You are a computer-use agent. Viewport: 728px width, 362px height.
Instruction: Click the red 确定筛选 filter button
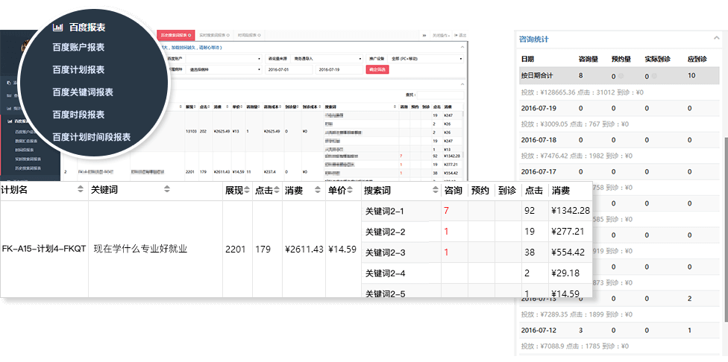(377, 69)
